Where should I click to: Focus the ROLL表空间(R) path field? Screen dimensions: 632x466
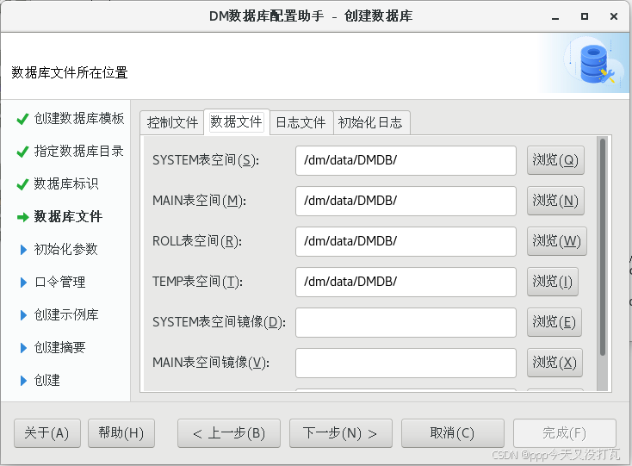[x=406, y=241]
